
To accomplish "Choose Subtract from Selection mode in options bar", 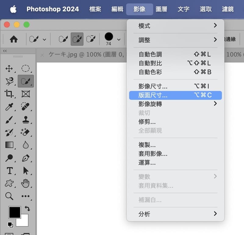I will point(91,39).
